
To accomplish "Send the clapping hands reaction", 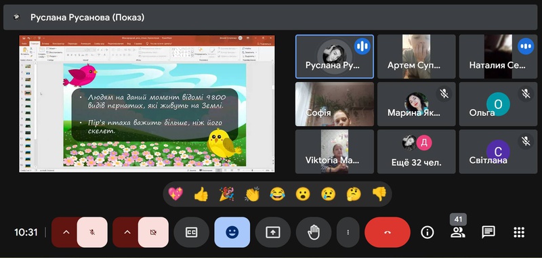I will coord(252,194).
